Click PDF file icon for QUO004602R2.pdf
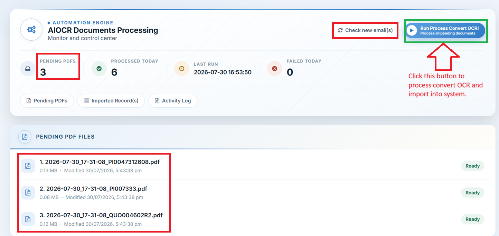499x236 pixels. pos(28,219)
